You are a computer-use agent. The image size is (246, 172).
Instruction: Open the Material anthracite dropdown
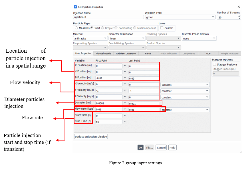(x=90, y=38)
